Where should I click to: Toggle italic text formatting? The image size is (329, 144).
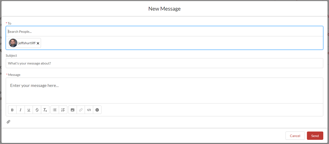click(20, 110)
